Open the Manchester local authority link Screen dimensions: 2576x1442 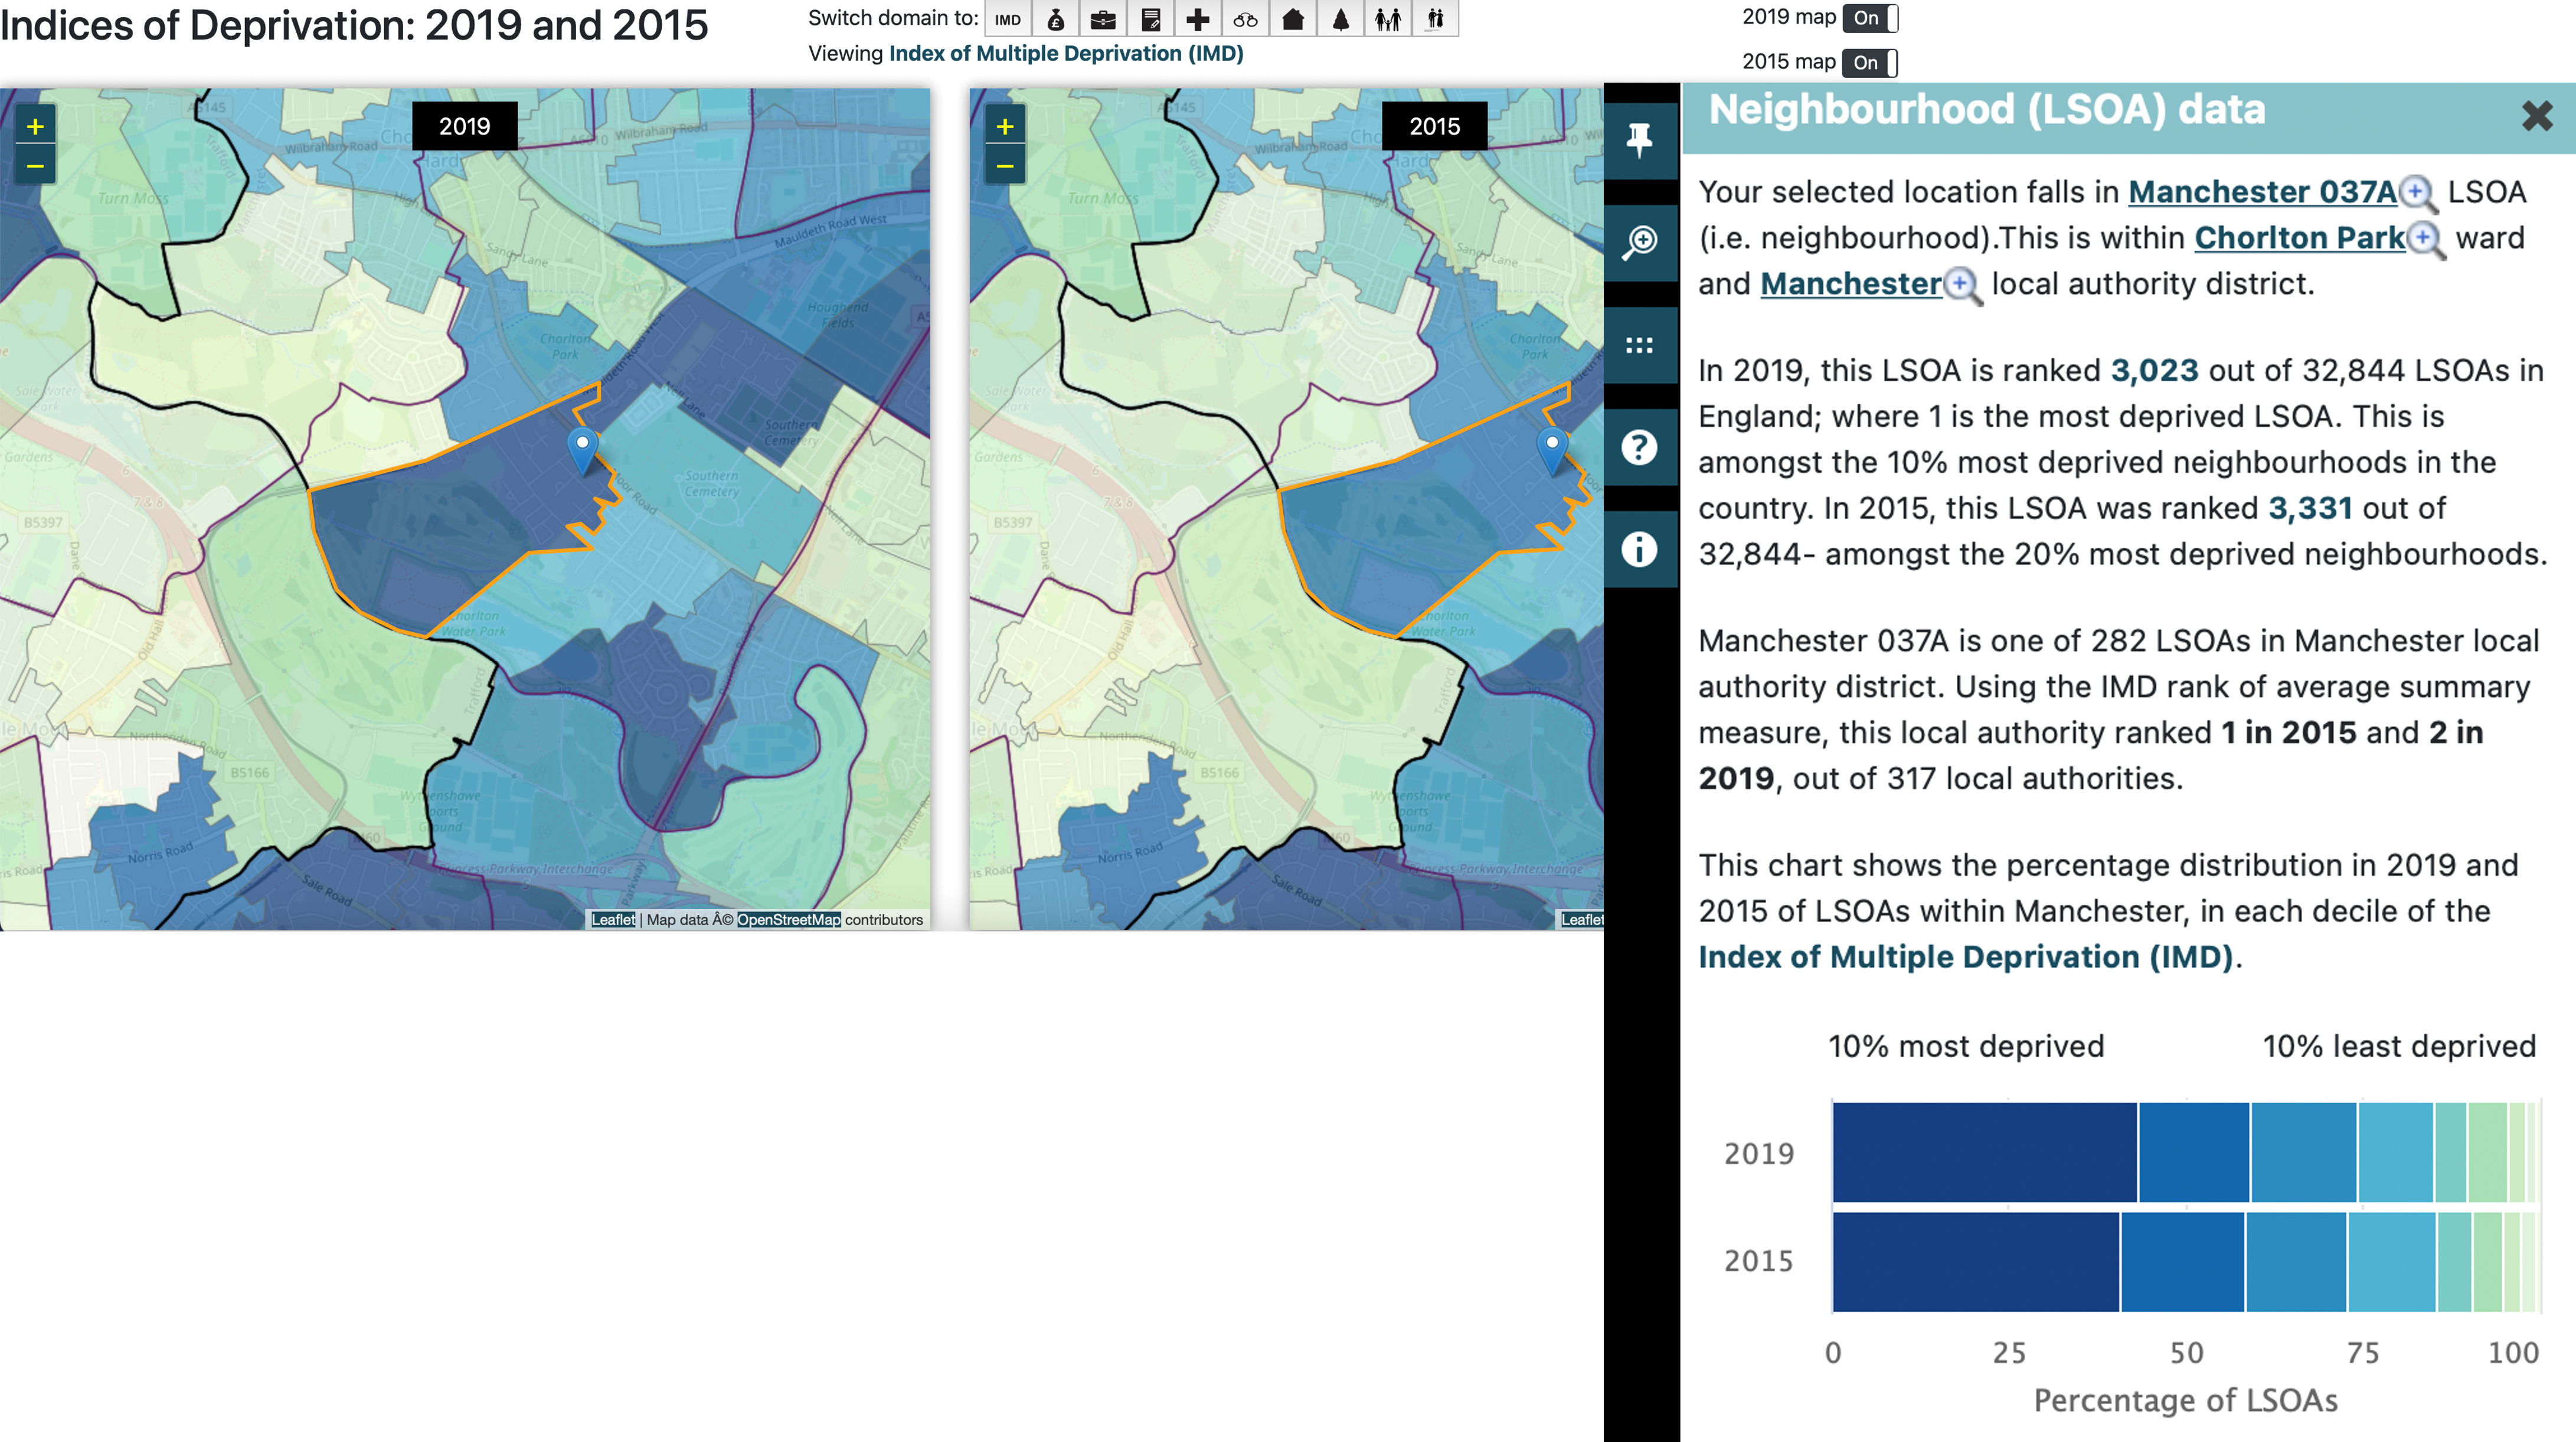(1851, 284)
